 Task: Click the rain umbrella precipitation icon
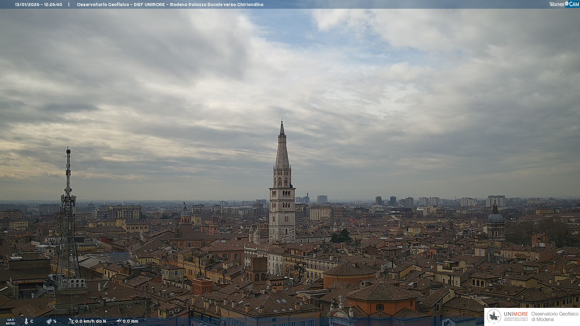coord(119,321)
